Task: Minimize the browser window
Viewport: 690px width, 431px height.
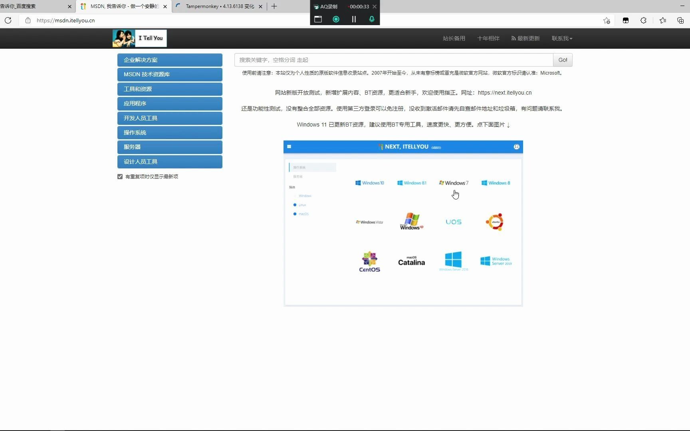Action: pyautogui.click(x=682, y=6)
